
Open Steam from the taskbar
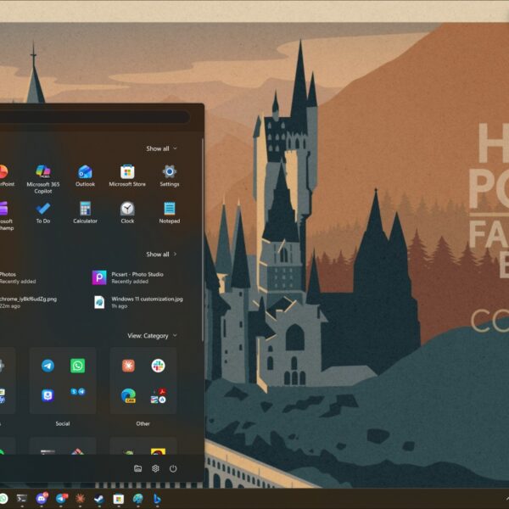pyautogui.click(x=99, y=498)
